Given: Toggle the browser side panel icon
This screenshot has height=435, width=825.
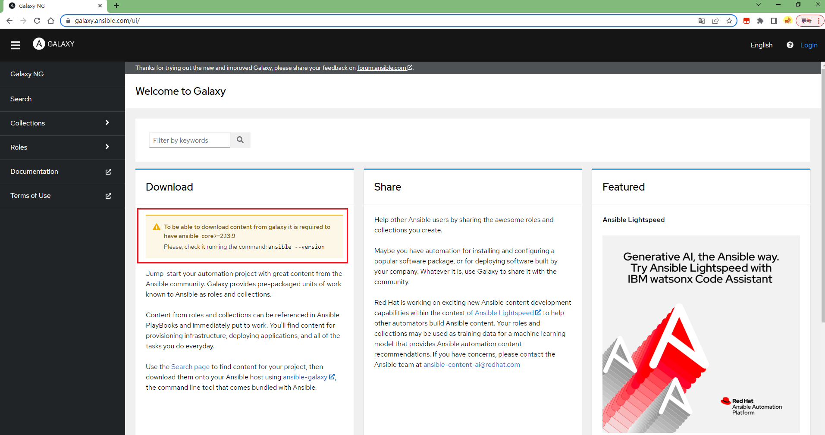Looking at the screenshot, I should (774, 21).
